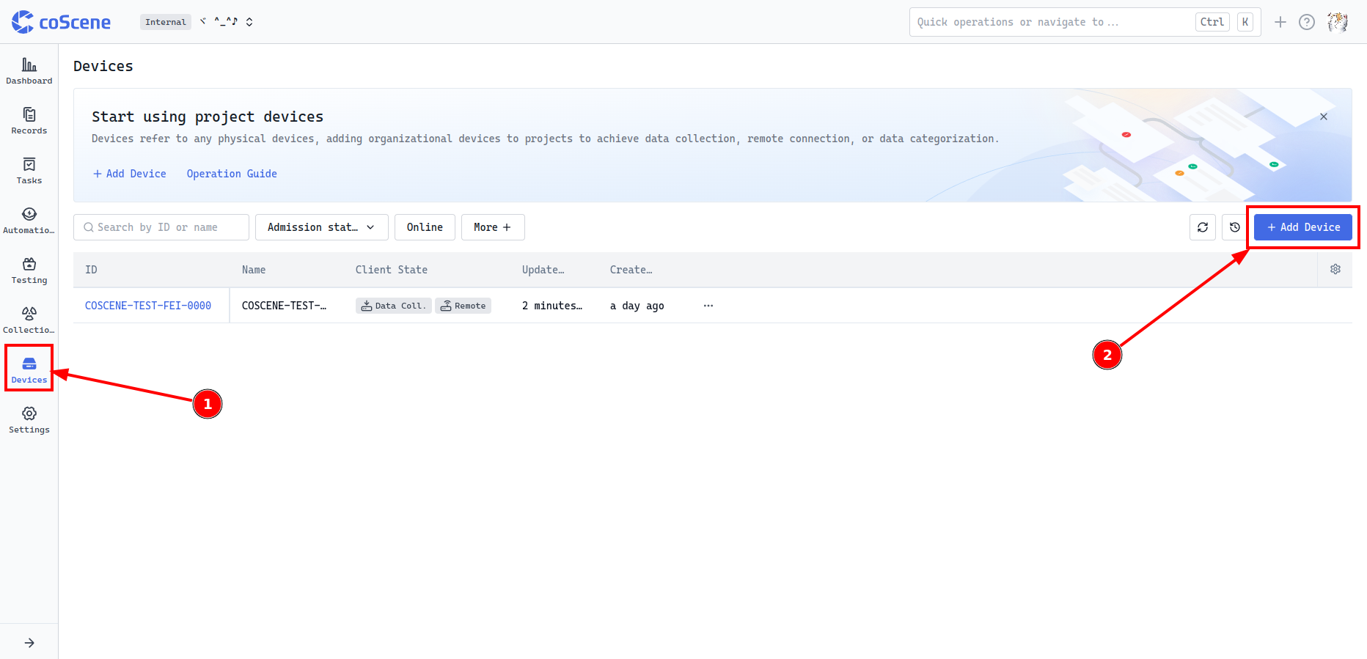This screenshot has width=1367, height=659.
Task: Navigate to Testing section
Action: click(29, 270)
